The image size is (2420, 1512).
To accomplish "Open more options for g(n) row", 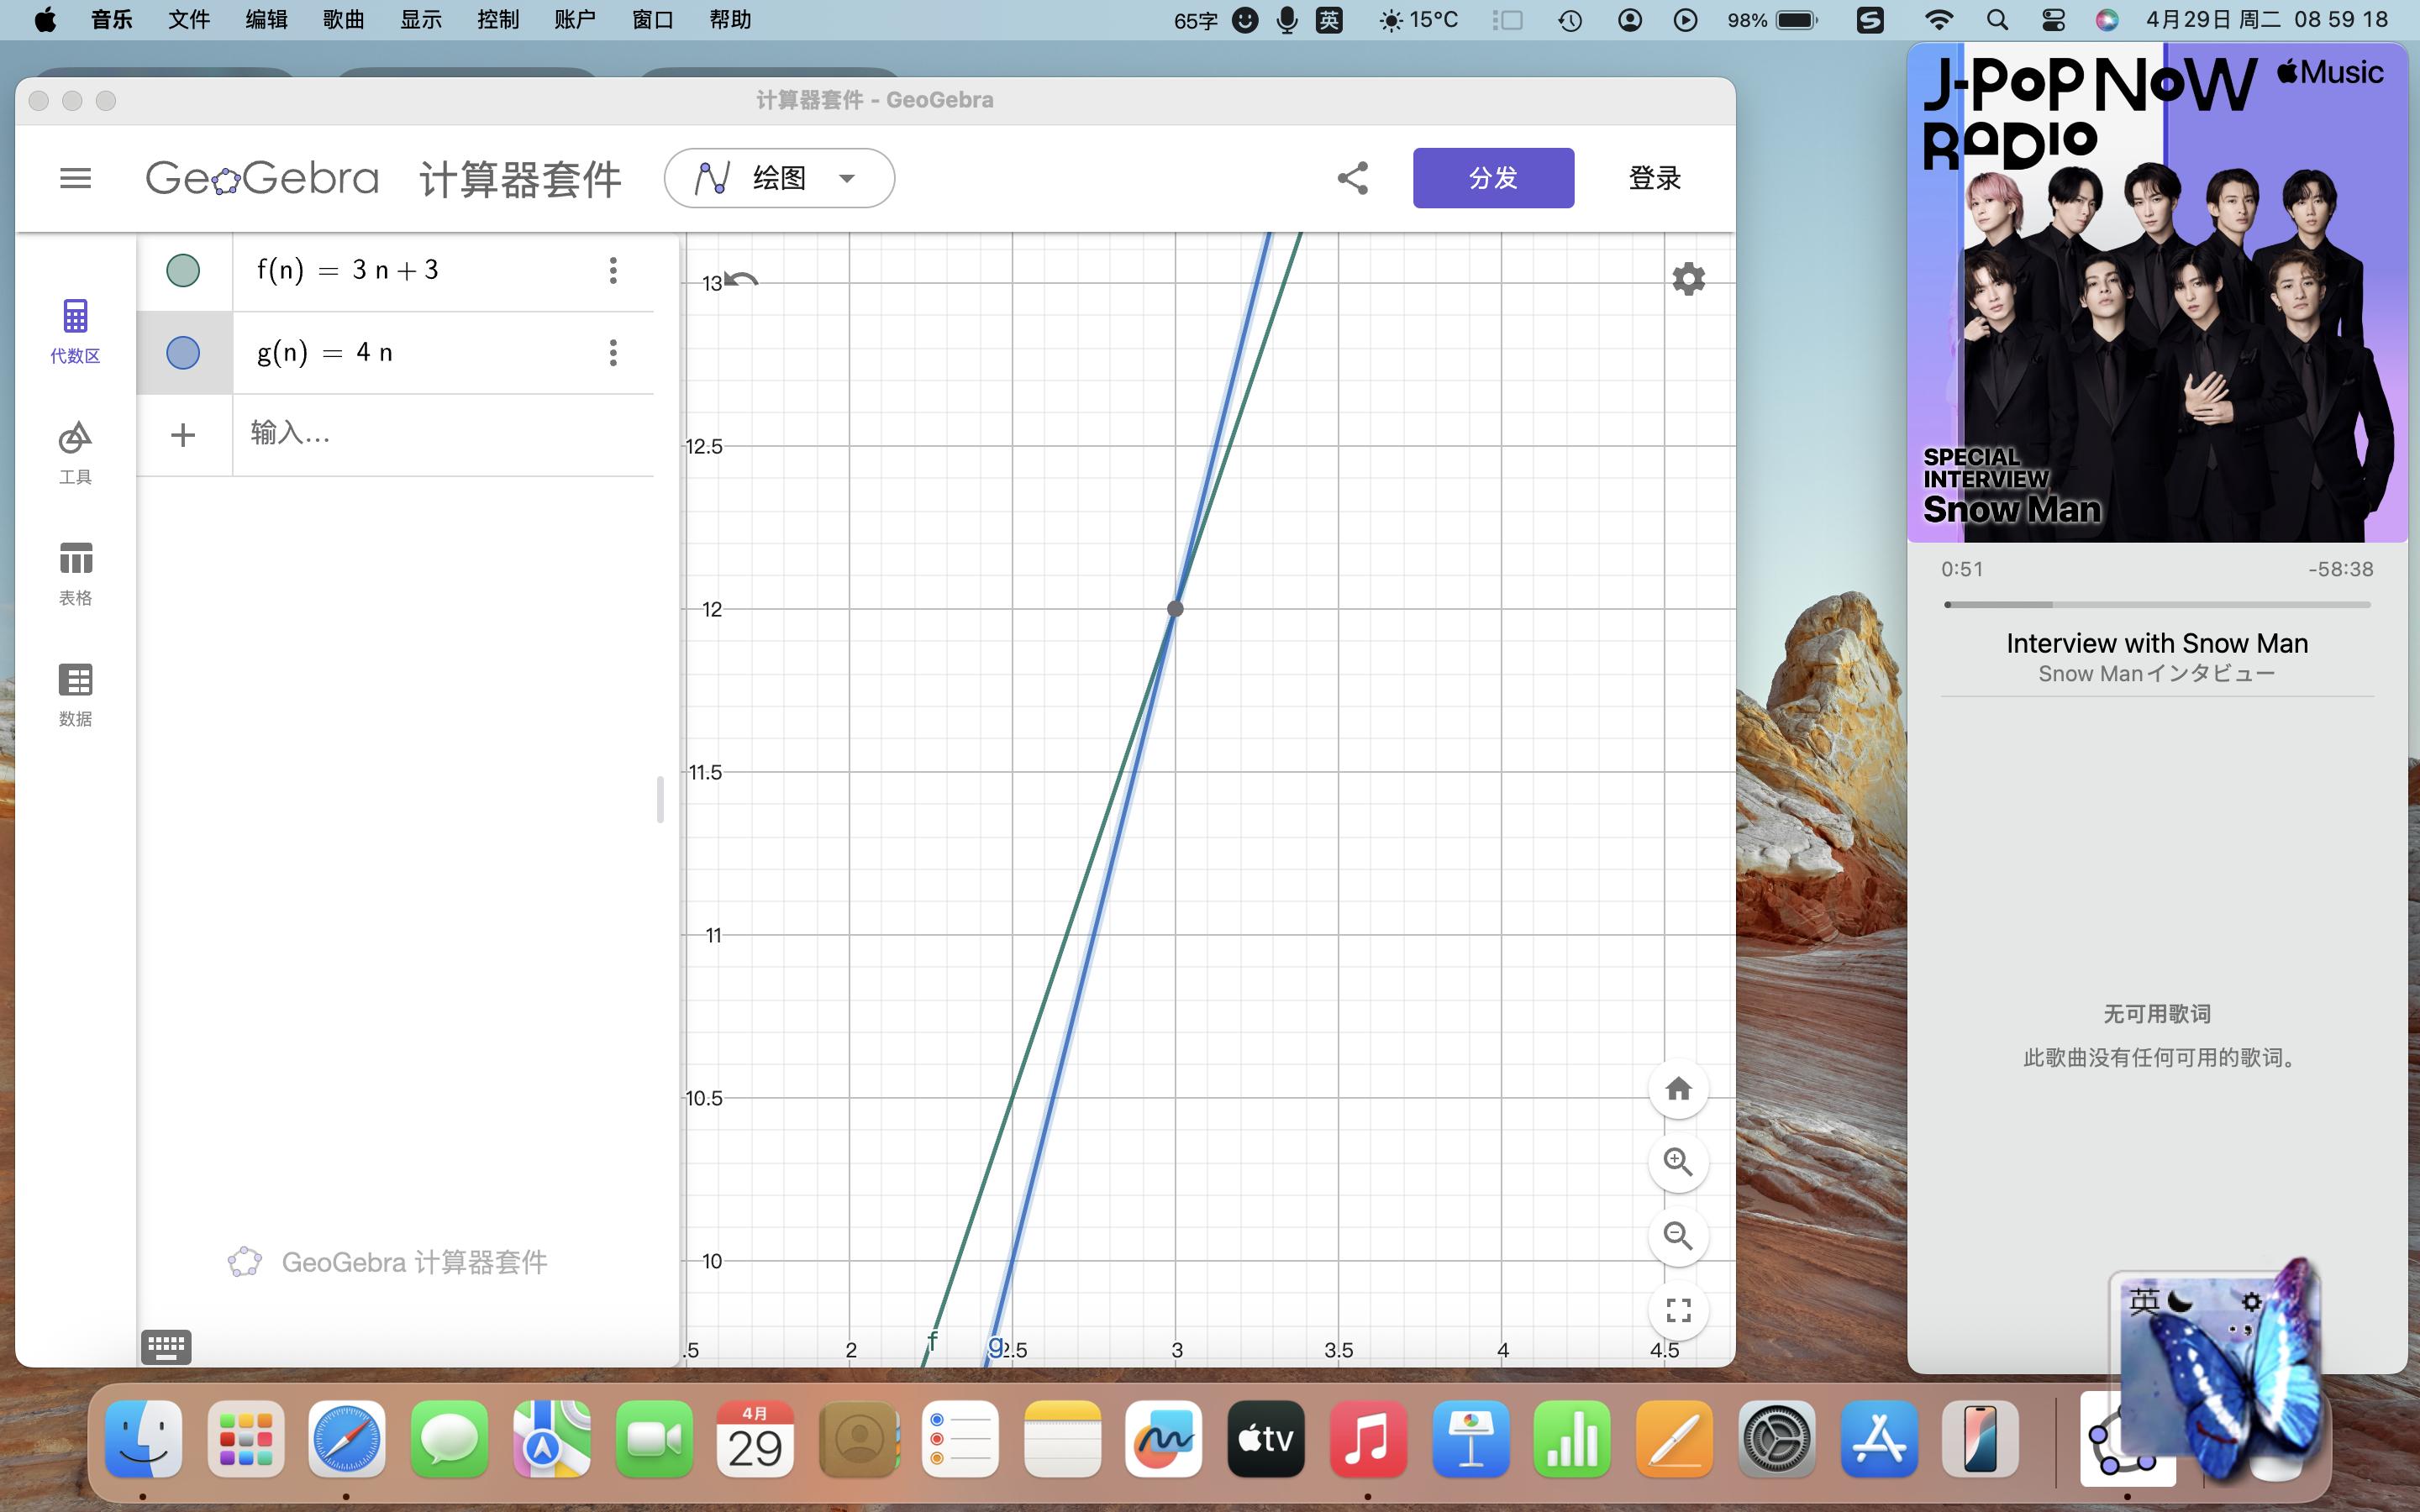I will pos(613,353).
